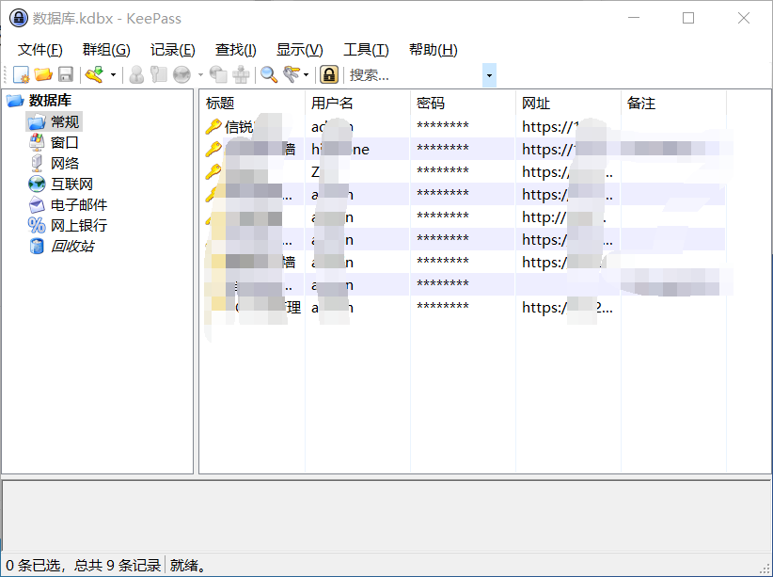The image size is (773, 577).
Task: Click the status text 就绪。
Action: (188, 565)
